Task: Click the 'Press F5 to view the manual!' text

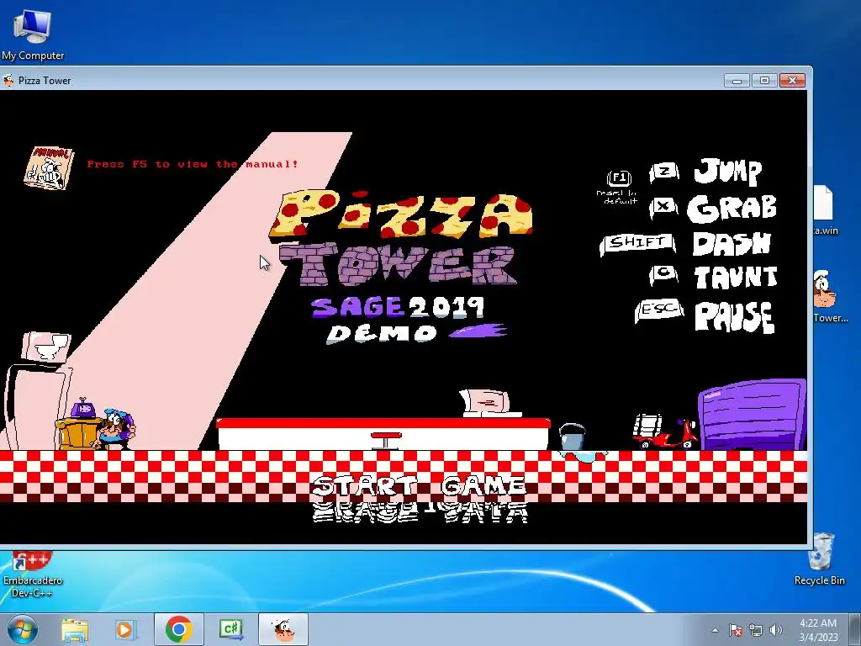Action: click(193, 164)
